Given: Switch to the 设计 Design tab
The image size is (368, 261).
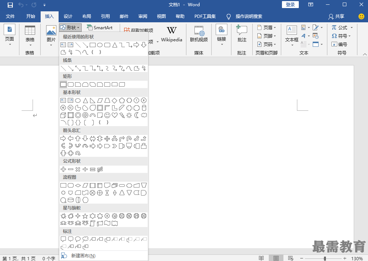Looking at the screenshot, I should [x=68, y=16].
